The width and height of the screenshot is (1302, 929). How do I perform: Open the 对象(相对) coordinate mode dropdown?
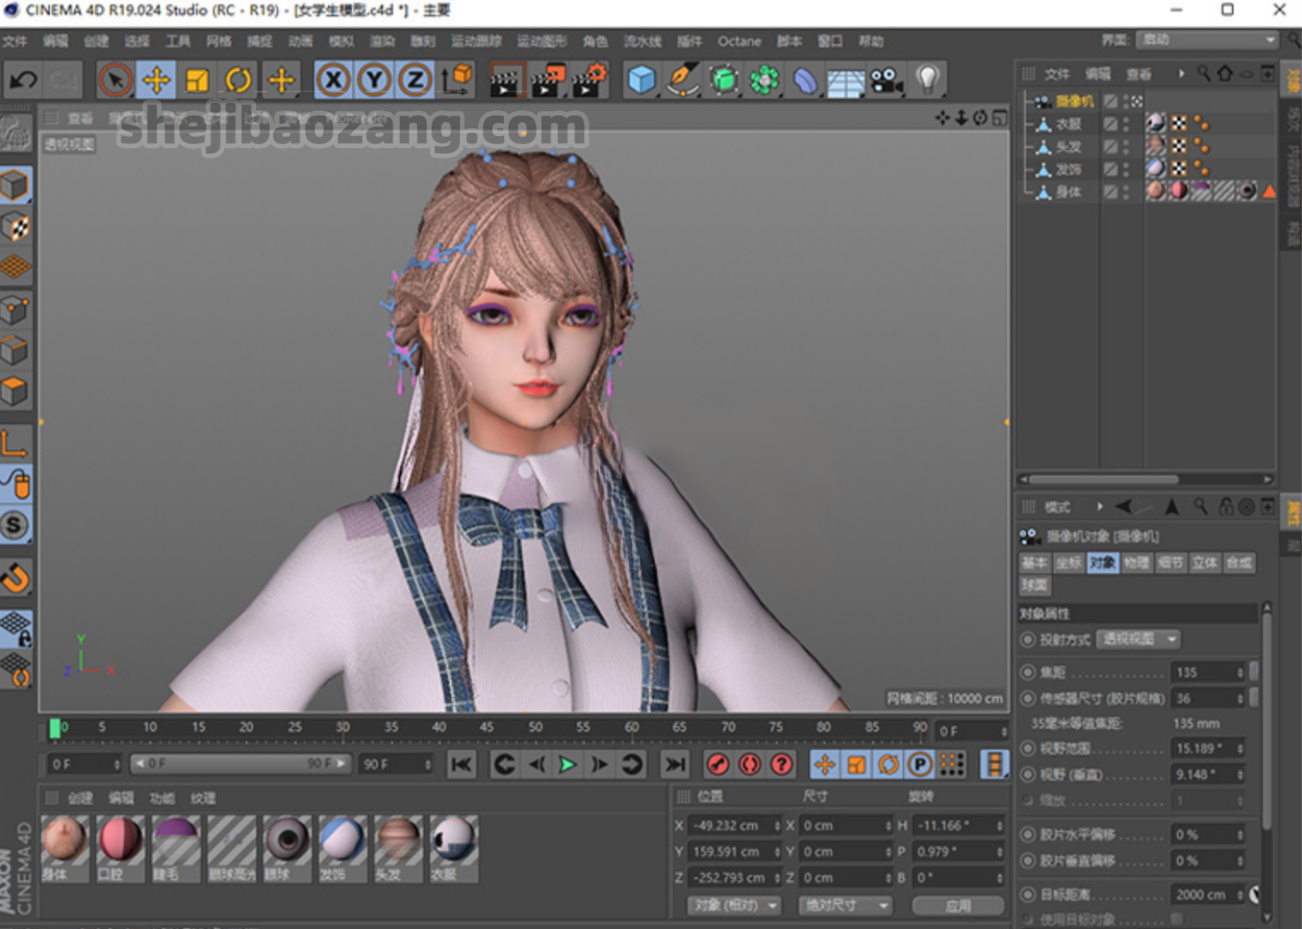(x=734, y=905)
